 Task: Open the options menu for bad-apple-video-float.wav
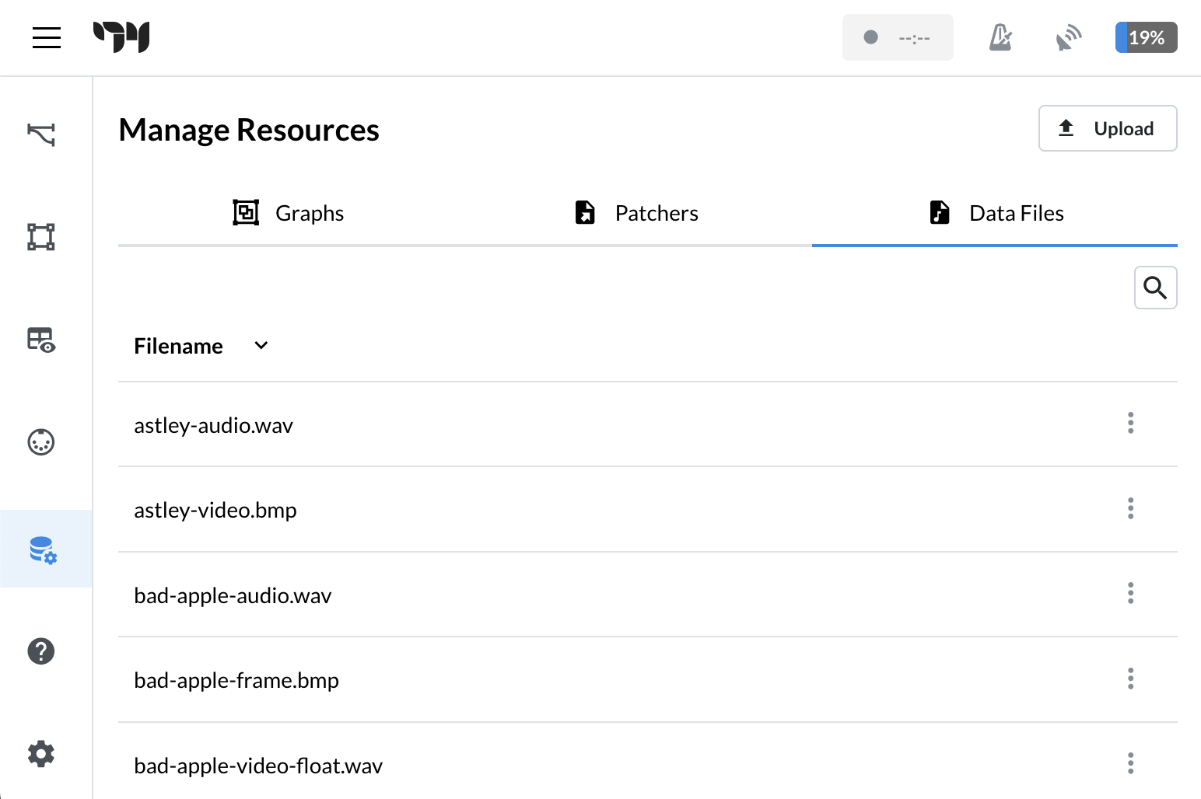coord(1131,763)
